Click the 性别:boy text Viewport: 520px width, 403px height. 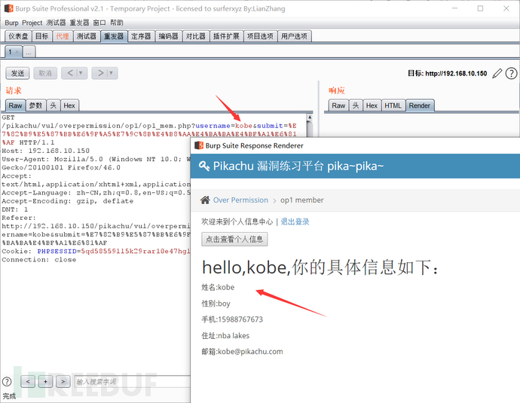[216, 304]
